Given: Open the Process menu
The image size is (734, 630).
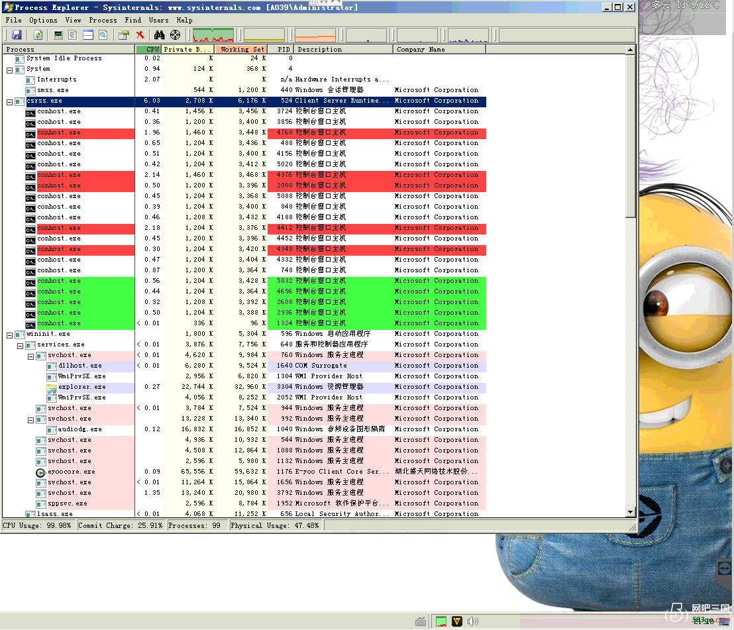Looking at the screenshot, I should point(103,20).
